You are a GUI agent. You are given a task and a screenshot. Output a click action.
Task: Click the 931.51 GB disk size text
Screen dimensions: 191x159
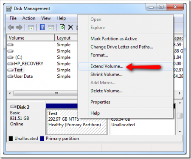20,118
